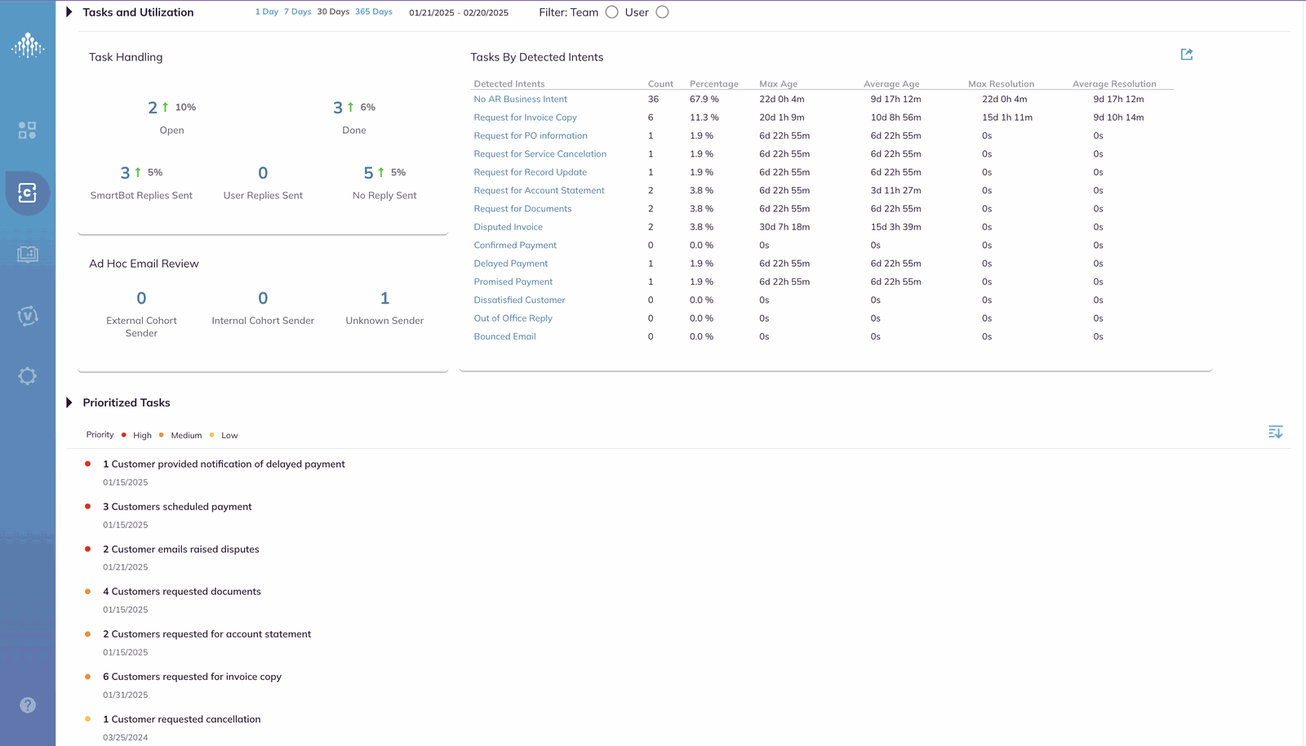This screenshot has height=746, width=1306.
Task: Click the Max Age column header
Action: (779, 84)
